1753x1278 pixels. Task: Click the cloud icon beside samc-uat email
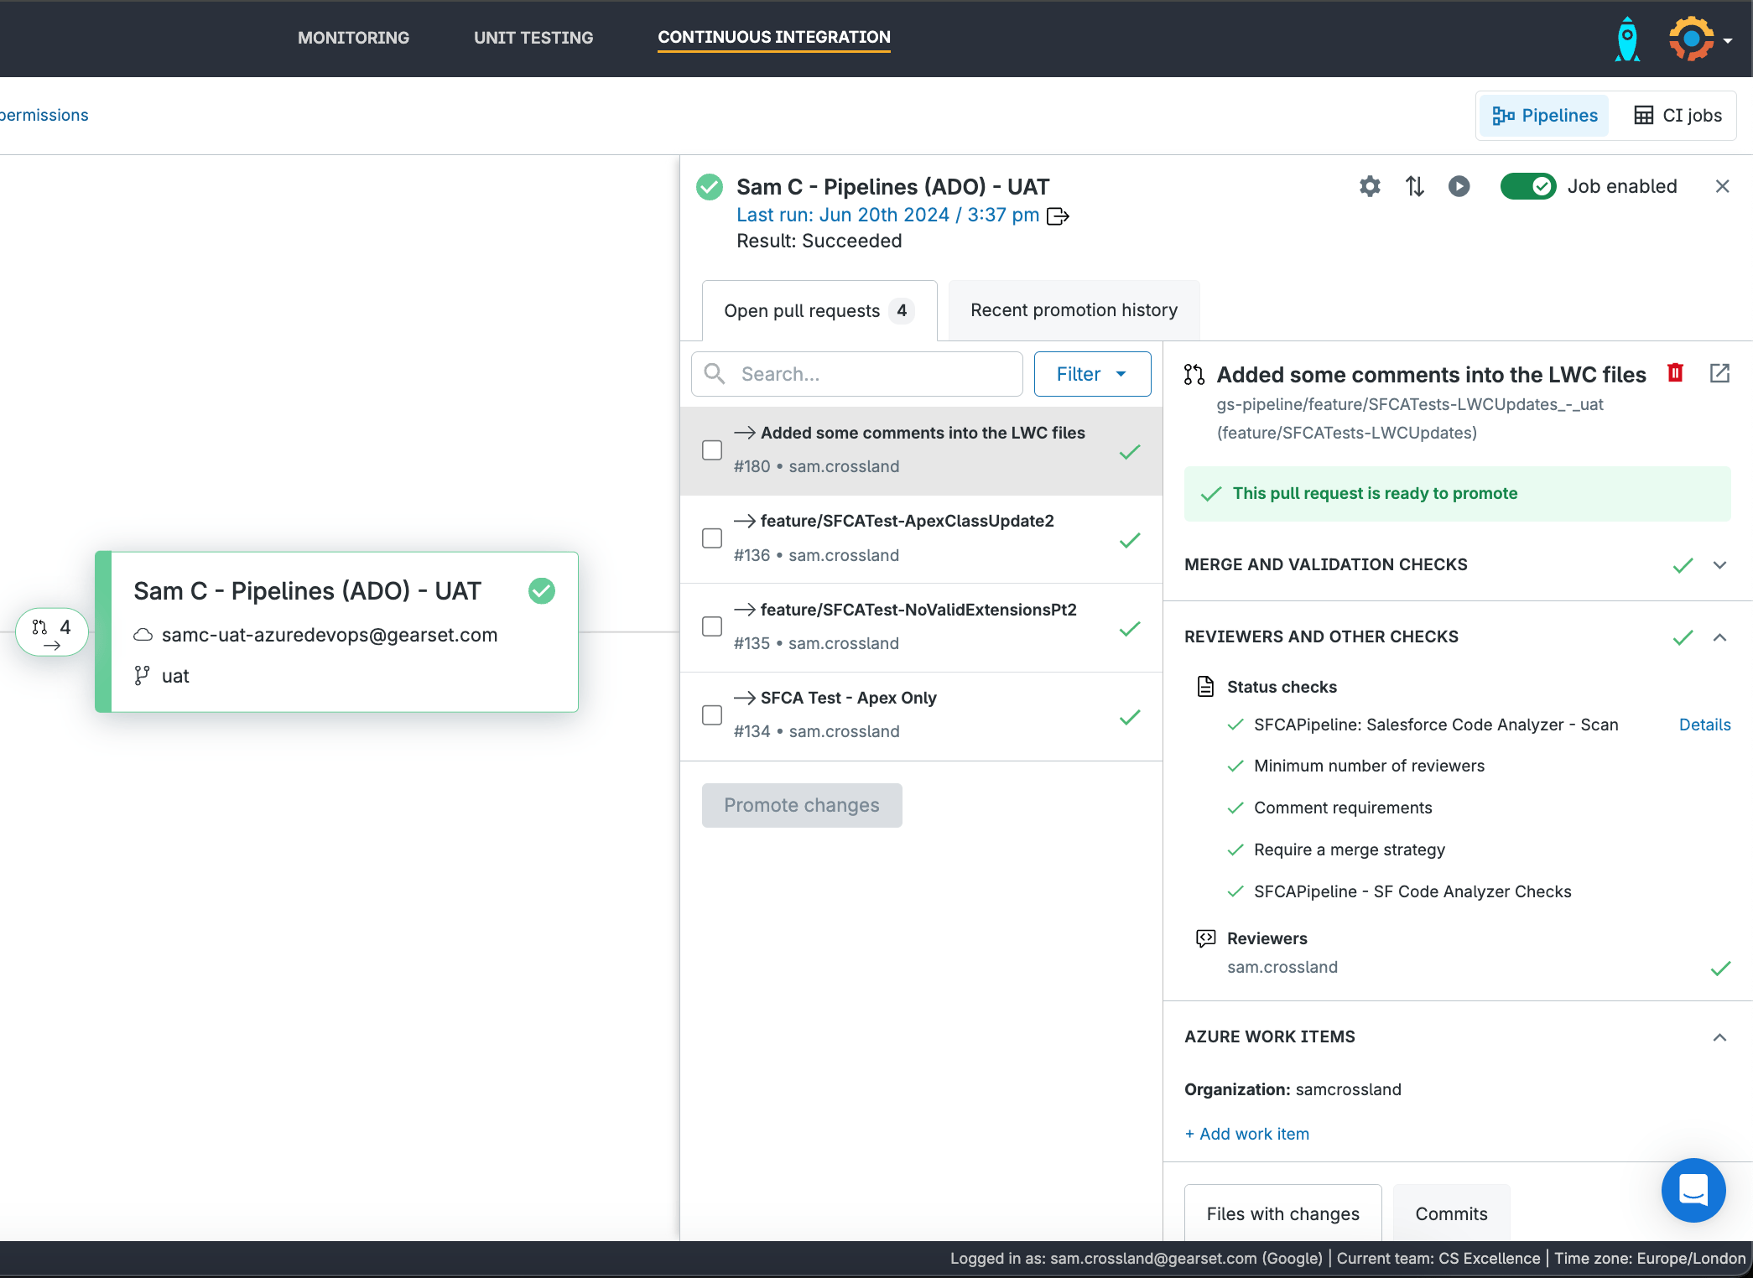click(x=143, y=635)
